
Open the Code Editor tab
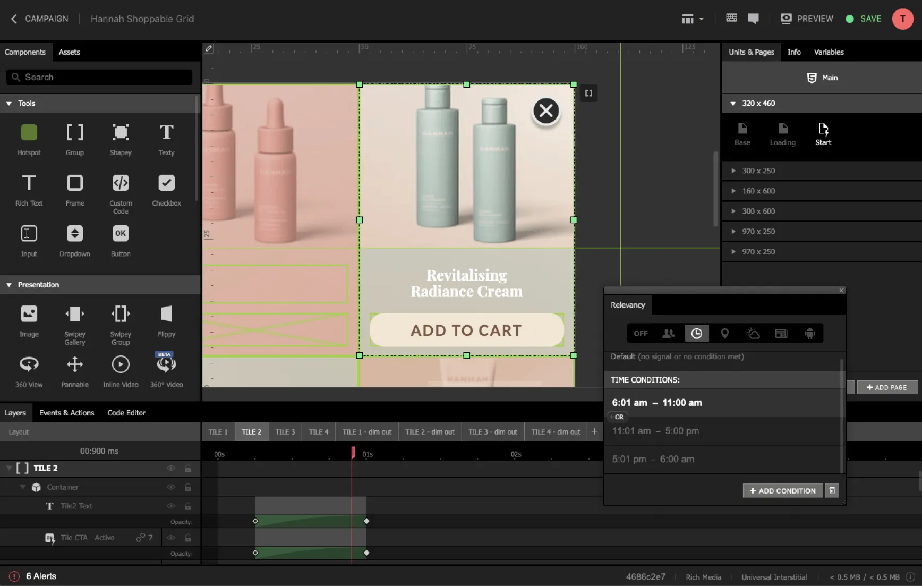point(126,413)
